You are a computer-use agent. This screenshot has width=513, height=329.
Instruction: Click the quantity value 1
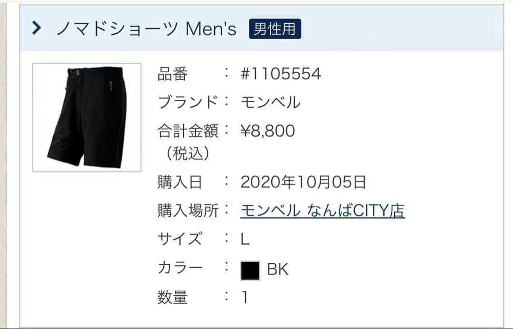245,298
